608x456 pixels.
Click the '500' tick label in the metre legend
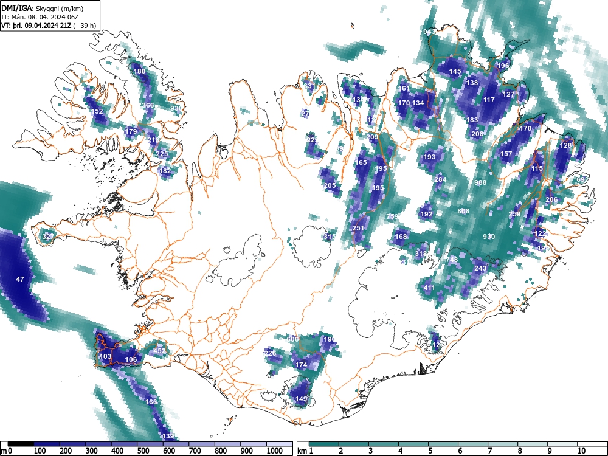click(x=143, y=451)
